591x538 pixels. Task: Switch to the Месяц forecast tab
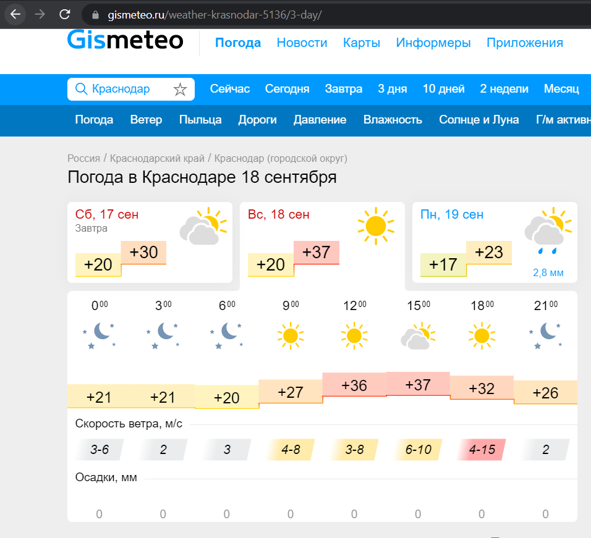[x=561, y=89]
